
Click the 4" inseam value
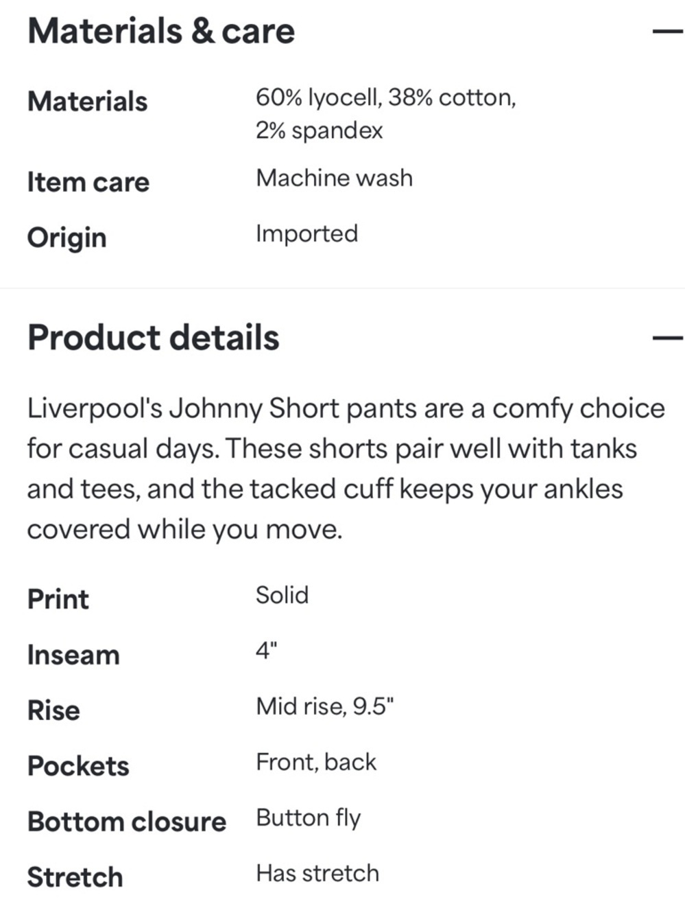(266, 651)
